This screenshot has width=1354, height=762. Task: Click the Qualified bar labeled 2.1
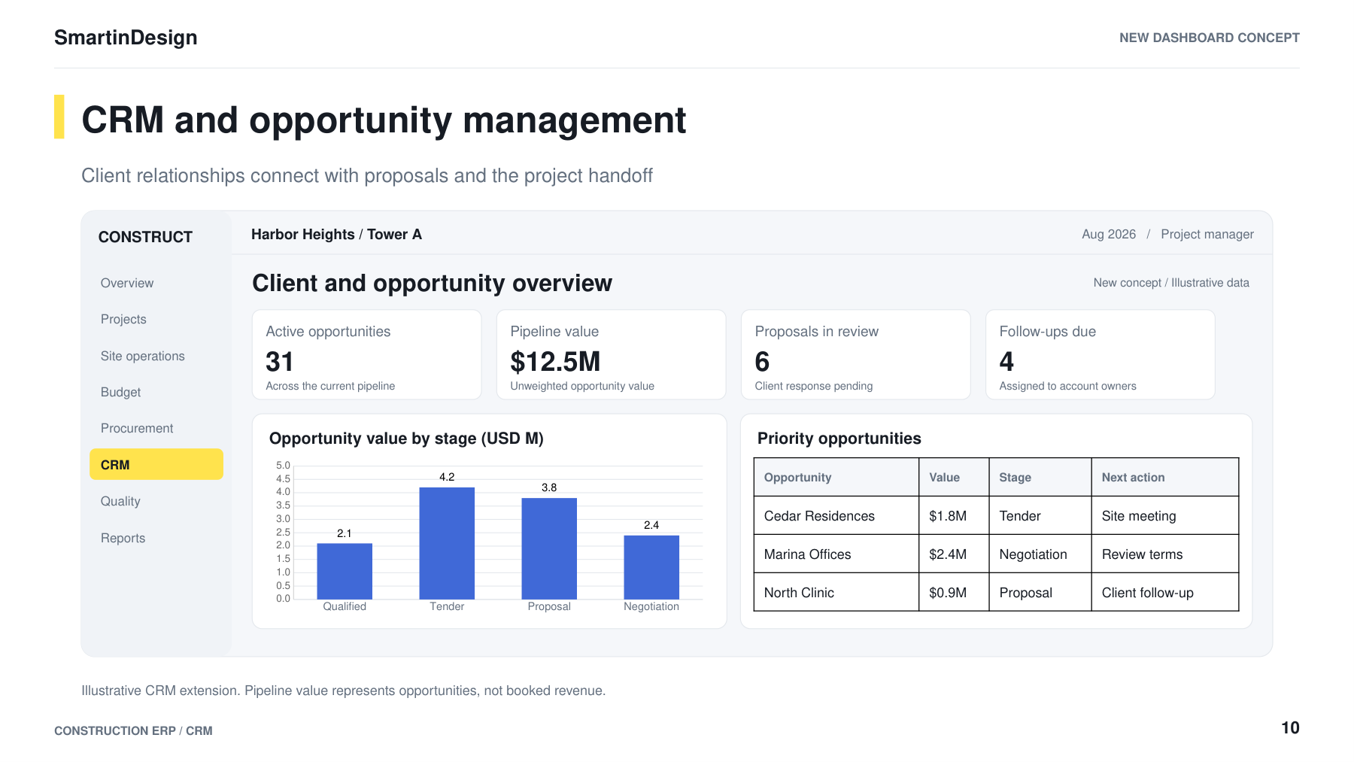coord(345,571)
